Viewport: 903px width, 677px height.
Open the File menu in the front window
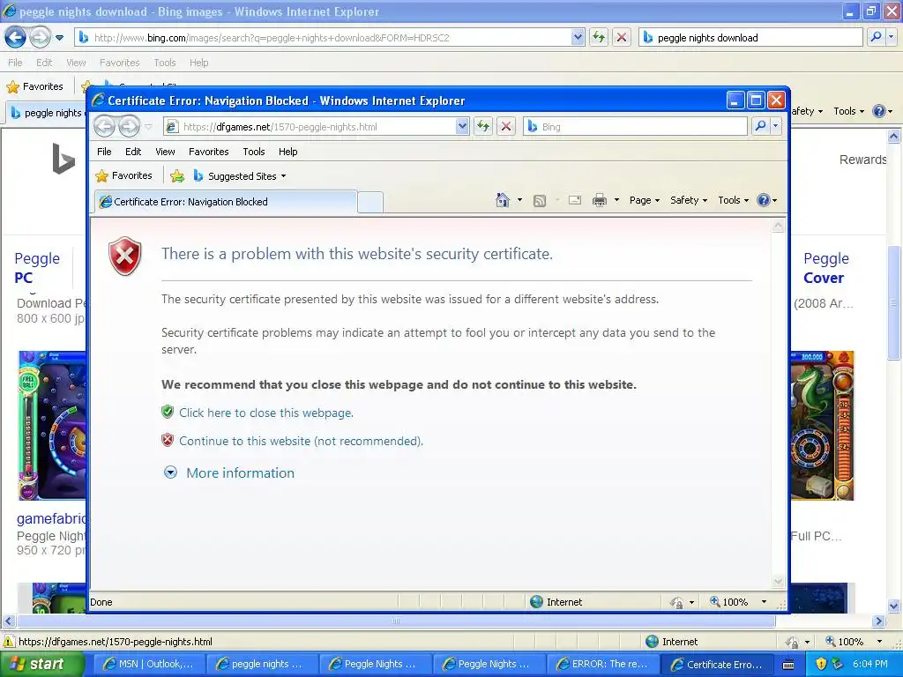click(x=104, y=152)
